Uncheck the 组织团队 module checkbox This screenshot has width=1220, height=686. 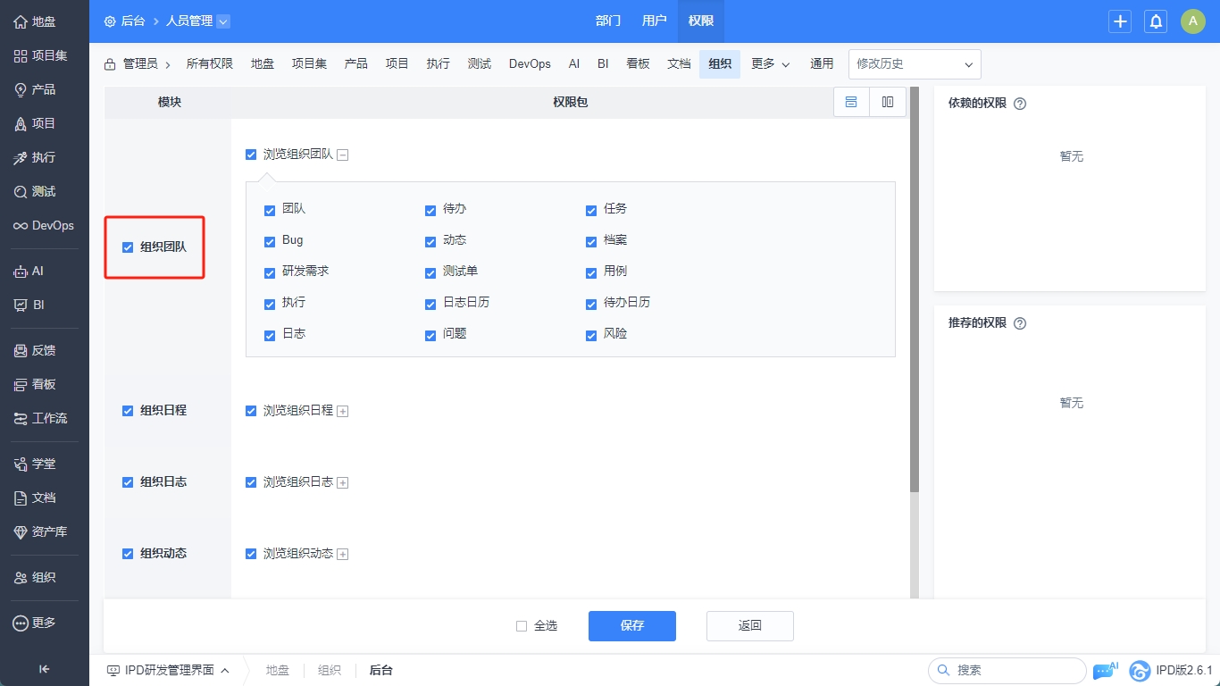click(x=128, y=247)
